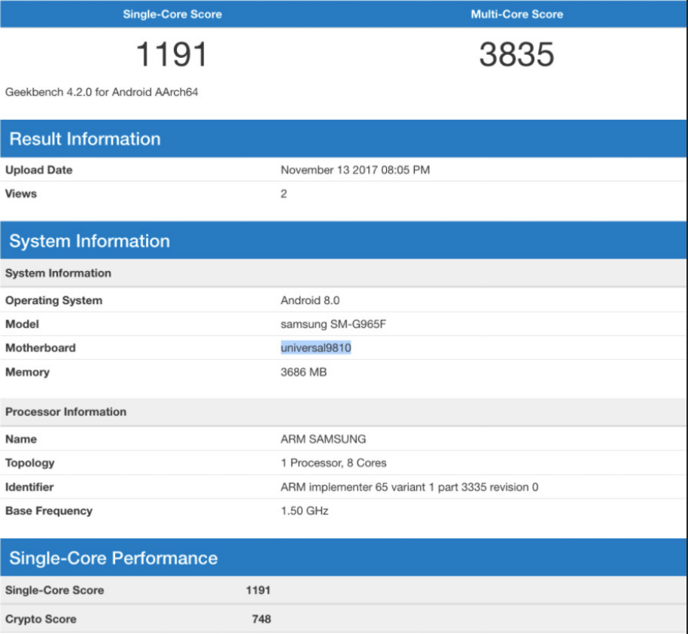Image resolution: width=688 pixels, height=634 pixels.
Task: Select the Single-Core Performance section header
Action: click(x=113, y=559)
